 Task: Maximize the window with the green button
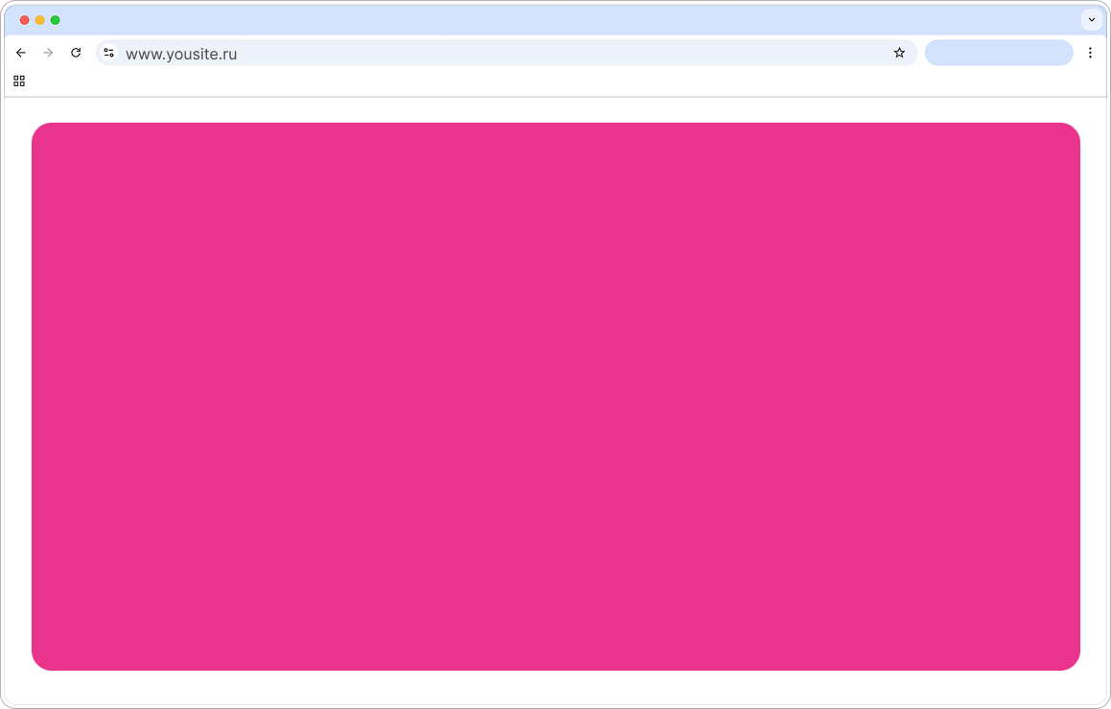(x=56, y=20)
